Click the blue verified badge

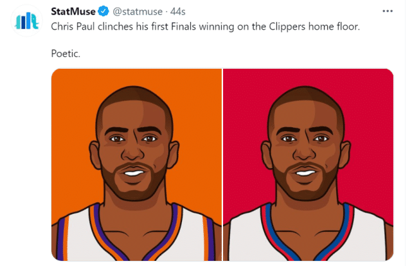[102, 12]
